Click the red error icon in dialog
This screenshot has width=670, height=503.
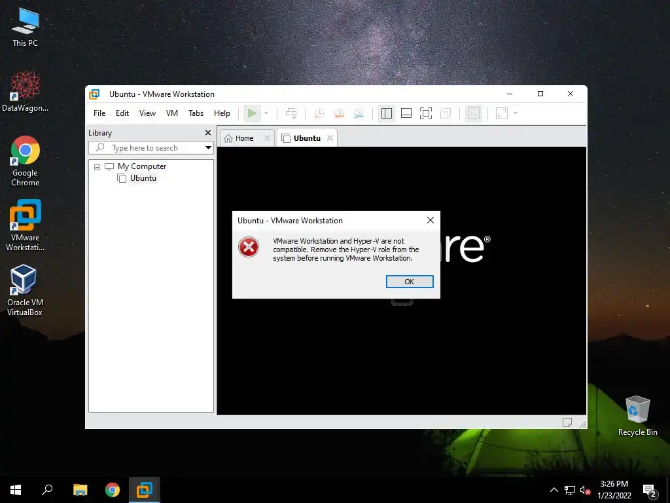(249, 247)
